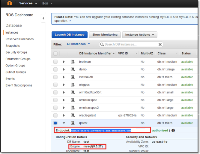This screenshot has width=200, height=154.
Task: Click the Multi-AZ column header
Action: [x=147, y=53]
